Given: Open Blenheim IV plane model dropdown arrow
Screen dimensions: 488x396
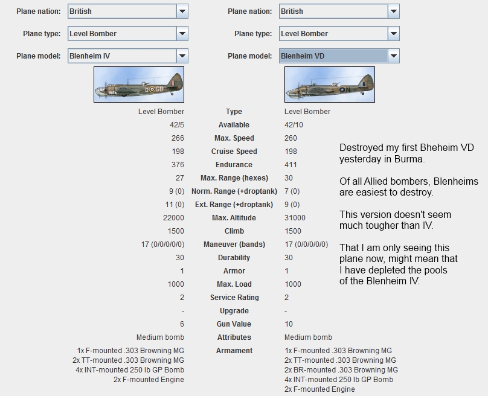Looking at the screenshot, I should 182,56.
